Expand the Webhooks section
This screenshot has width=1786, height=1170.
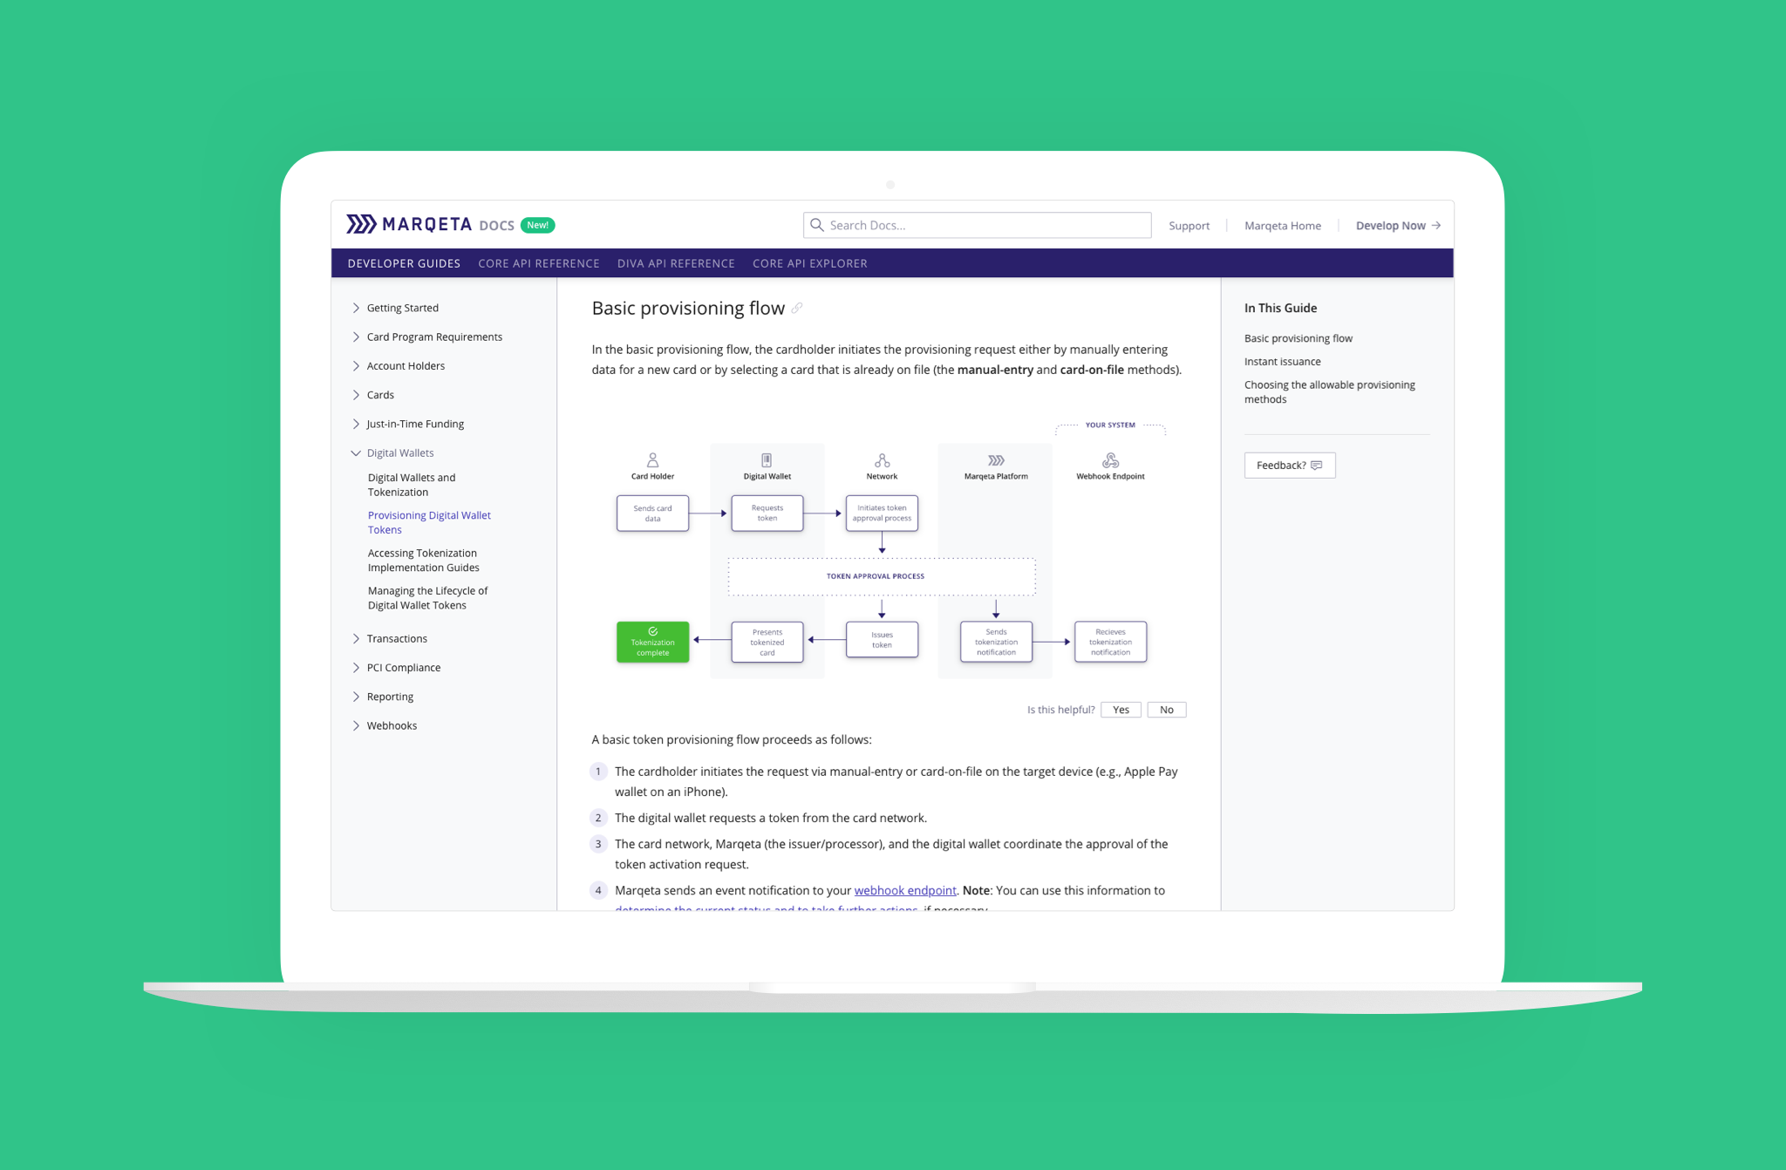(x=356, y=725)
